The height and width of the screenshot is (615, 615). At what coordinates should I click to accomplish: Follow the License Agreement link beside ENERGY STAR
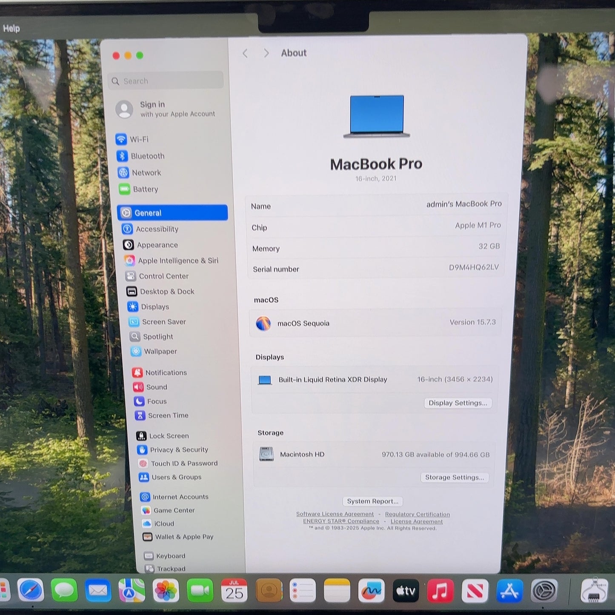tap(417, 521)
